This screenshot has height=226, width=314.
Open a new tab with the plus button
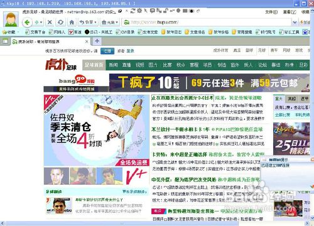pos(97,41)
